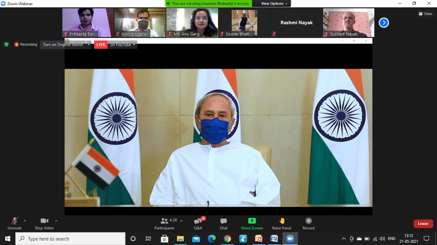
Task: Launch Microsoft Edge from the taskbar
Action: [x=212, y=239]
